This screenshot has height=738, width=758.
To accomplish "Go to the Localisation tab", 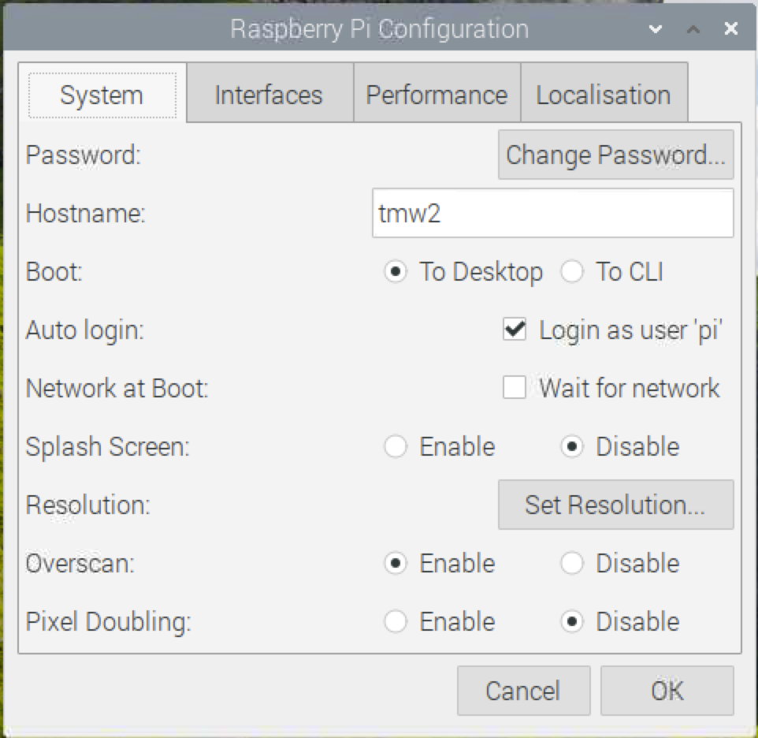I will click(x=603, y=95).
